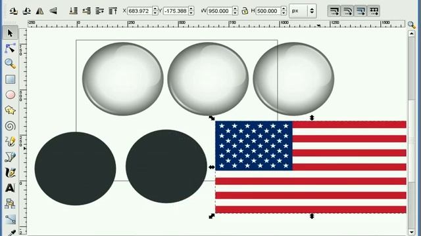Image resolution: width=421 pixels, height=236 pixels.
Task: Click the Y value spinner arrows
Action: 191,11
